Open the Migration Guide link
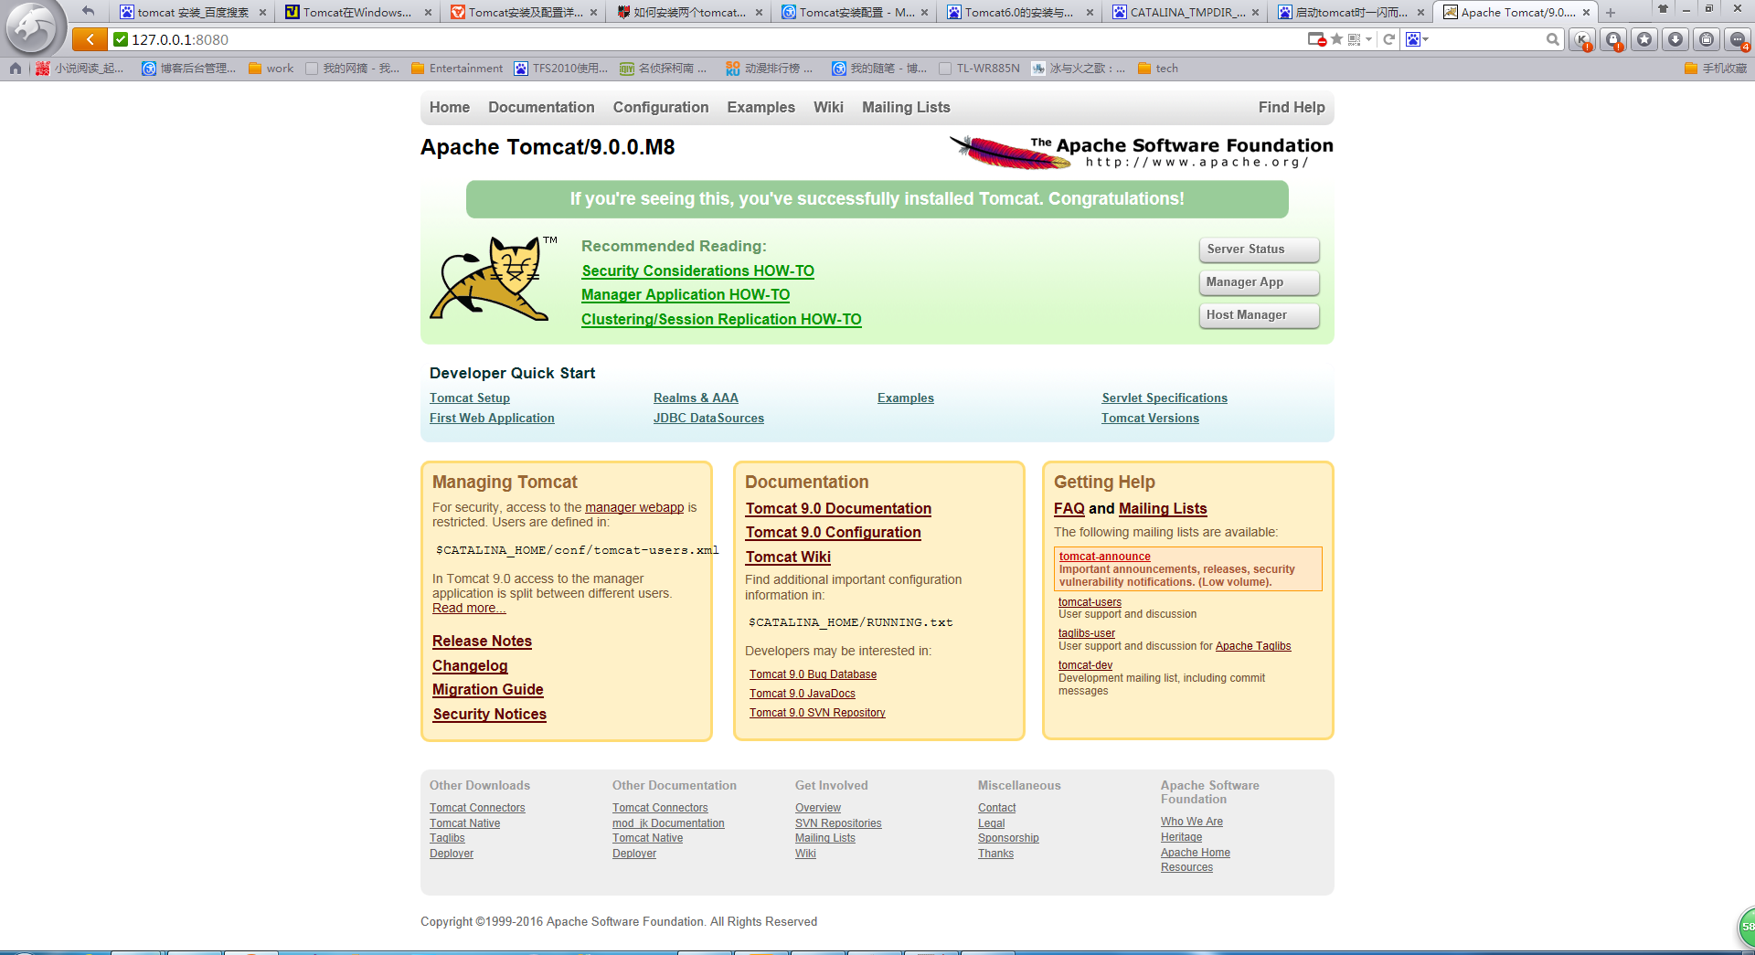The width and height of the screenshot is (1755, 955). point(487,689)
